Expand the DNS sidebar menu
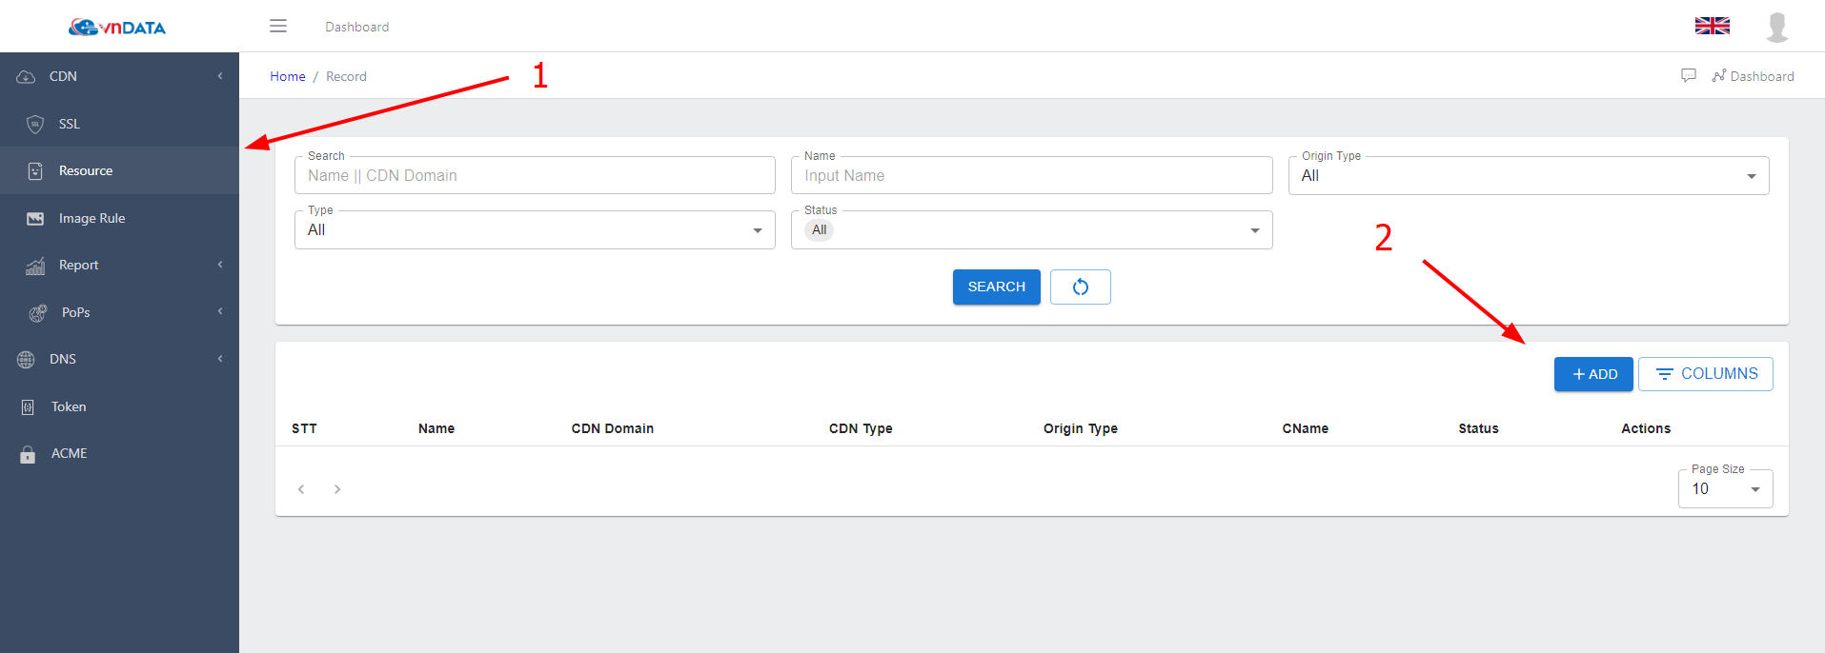The width and height of the screenshot is (1825, 653). point(63,359)
